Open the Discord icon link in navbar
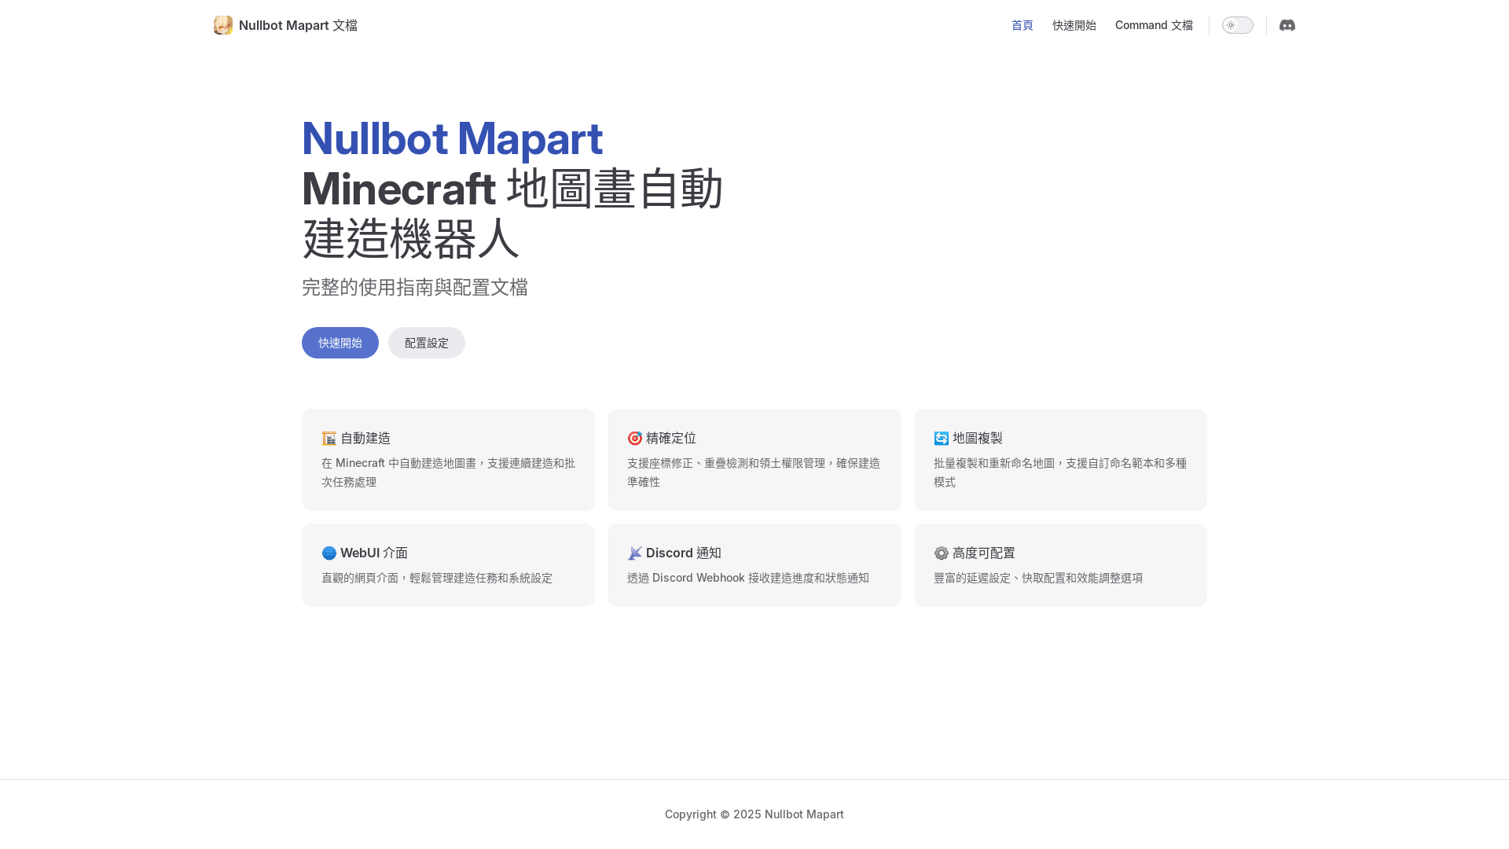This screenshot has width=1509, height=849. (x=1287, y=25)
